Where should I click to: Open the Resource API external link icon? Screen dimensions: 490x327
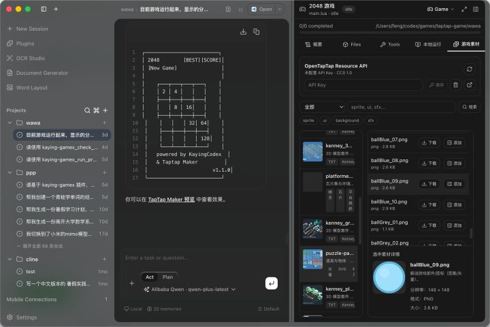(x=470, y=84)
